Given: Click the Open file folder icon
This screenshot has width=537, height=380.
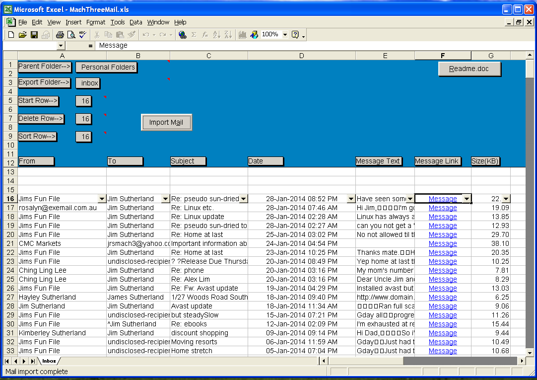Looking at the screenshot, I should point(23,35).
